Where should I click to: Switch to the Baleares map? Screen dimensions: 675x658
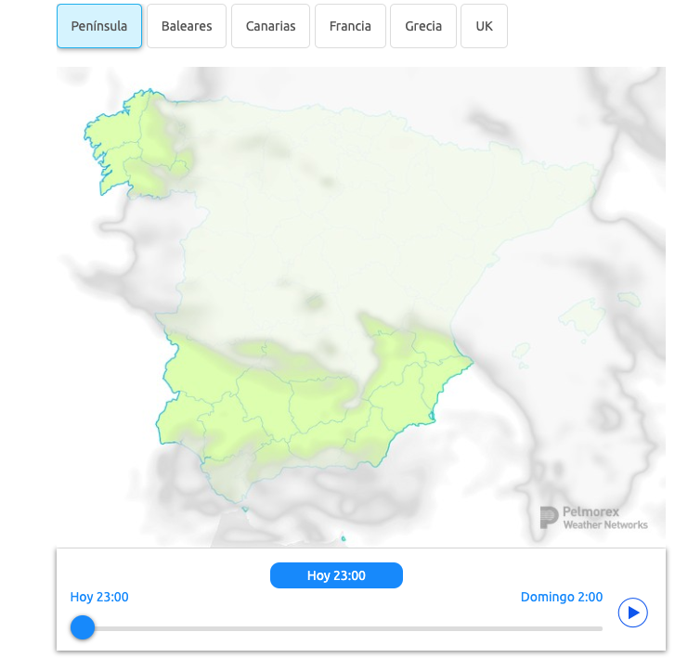187,26
